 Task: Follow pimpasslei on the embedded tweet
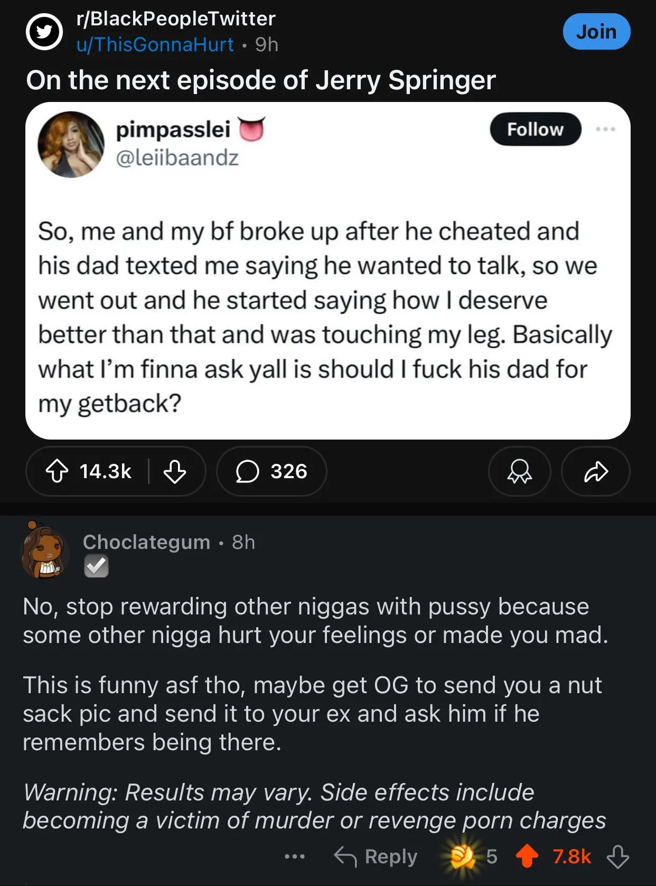click(x=535, y=129)
